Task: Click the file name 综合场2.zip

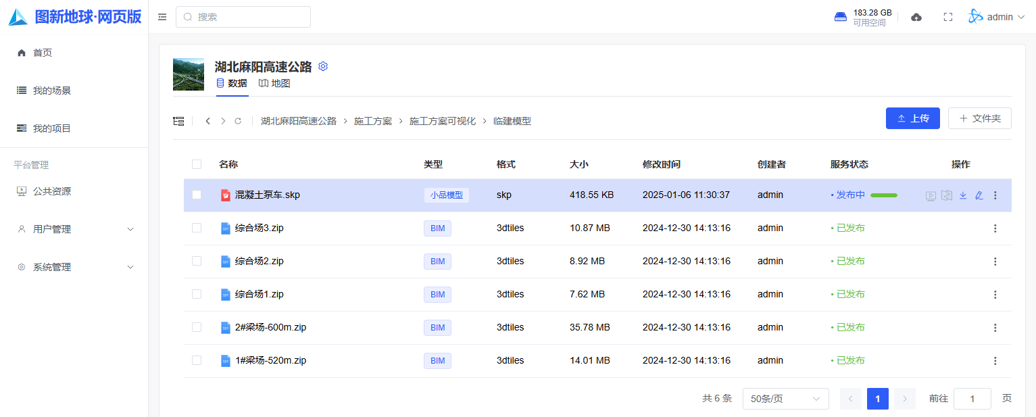Action: (260, 261)
